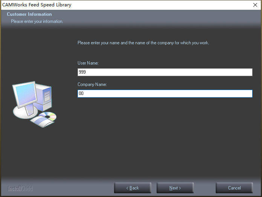Image resolution: width=262 pixels, height=197 pixels.
Task: Click the 'User Name:' label
Action: click(88, 63)
